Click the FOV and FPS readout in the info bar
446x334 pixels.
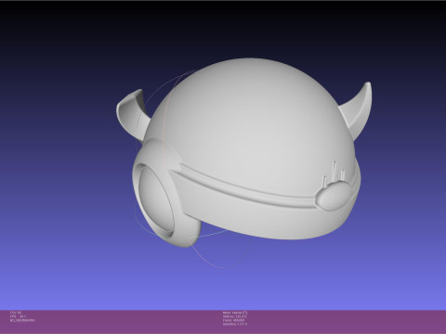[x=22, y=316]
